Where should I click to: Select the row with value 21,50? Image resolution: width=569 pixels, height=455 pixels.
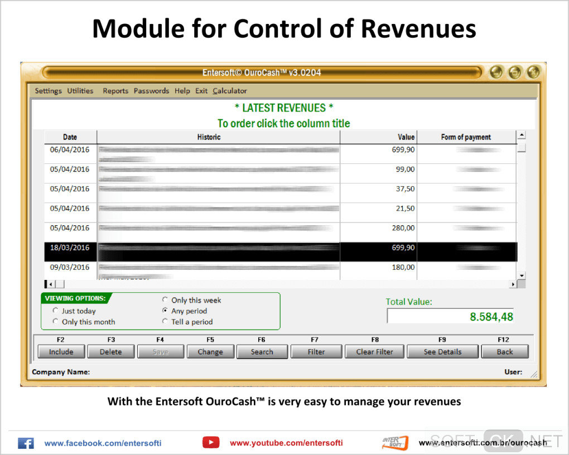[281, 212]
